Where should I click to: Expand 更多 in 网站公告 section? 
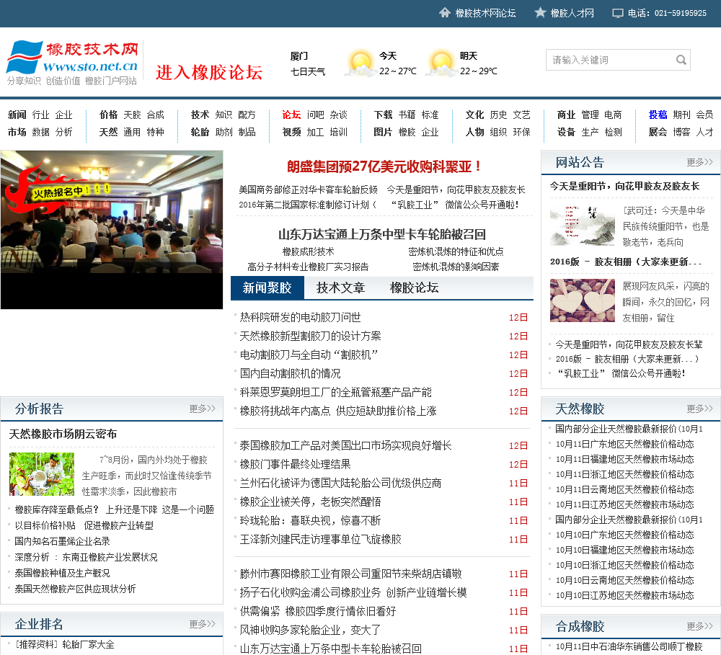(x=699, y=162)
